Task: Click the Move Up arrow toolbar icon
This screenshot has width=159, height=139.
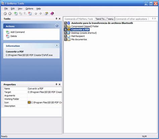Action: pos(36,13)
